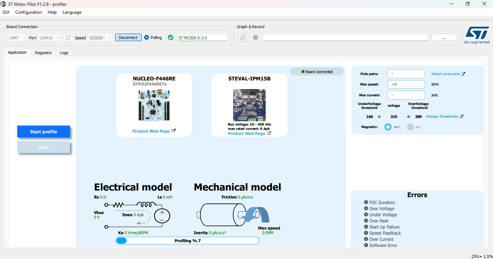Click the record circle icon
Viewport: 493px width, 259px height.
[256, 38]
